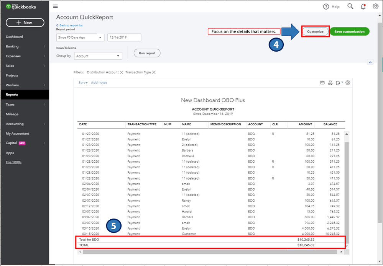The width and height of the screenshot is (383, 266).
Task: Remove the Transaction Type filter
Action: click(x=154, y=72)
